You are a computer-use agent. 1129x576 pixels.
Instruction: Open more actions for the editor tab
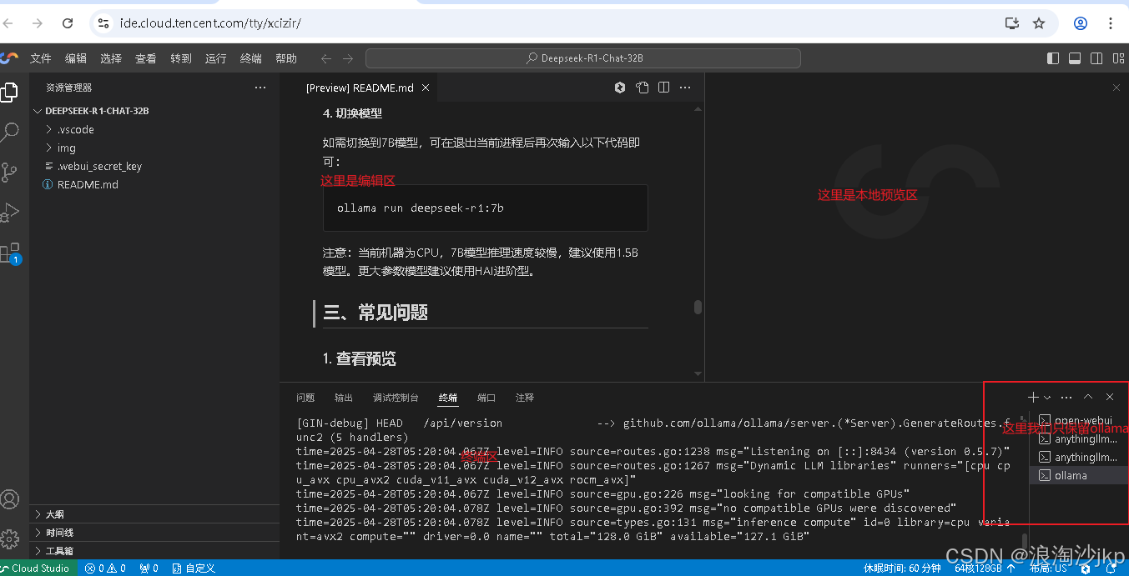[x=685, y=88]
